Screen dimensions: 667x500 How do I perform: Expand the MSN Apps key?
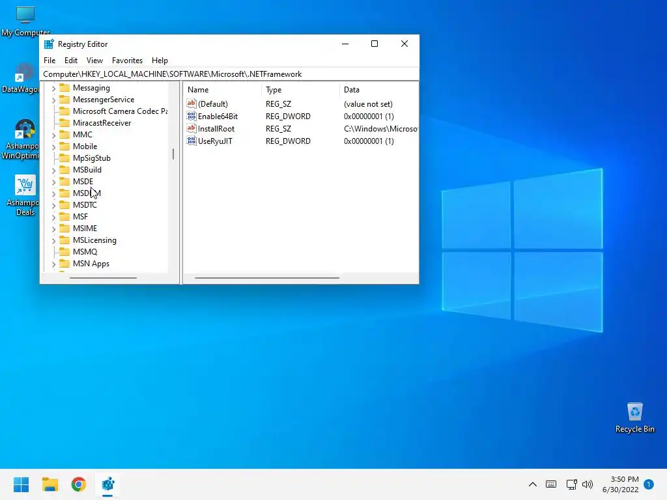coord(53,264)
